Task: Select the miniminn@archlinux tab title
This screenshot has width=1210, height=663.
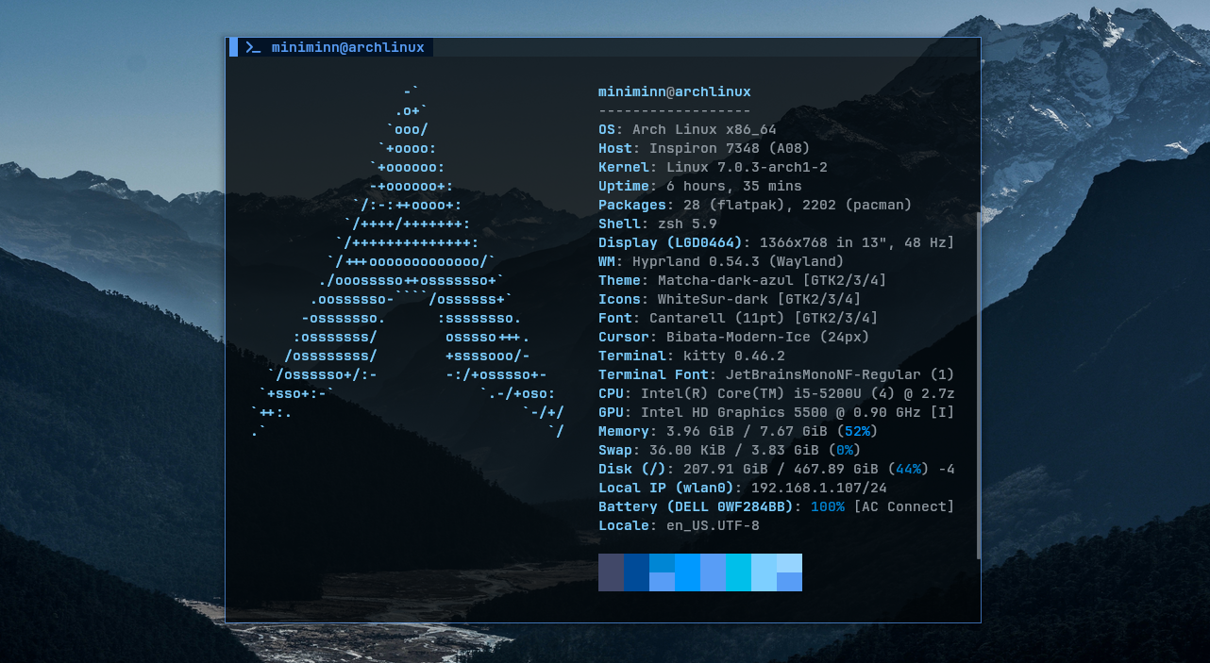Action: 347,47
